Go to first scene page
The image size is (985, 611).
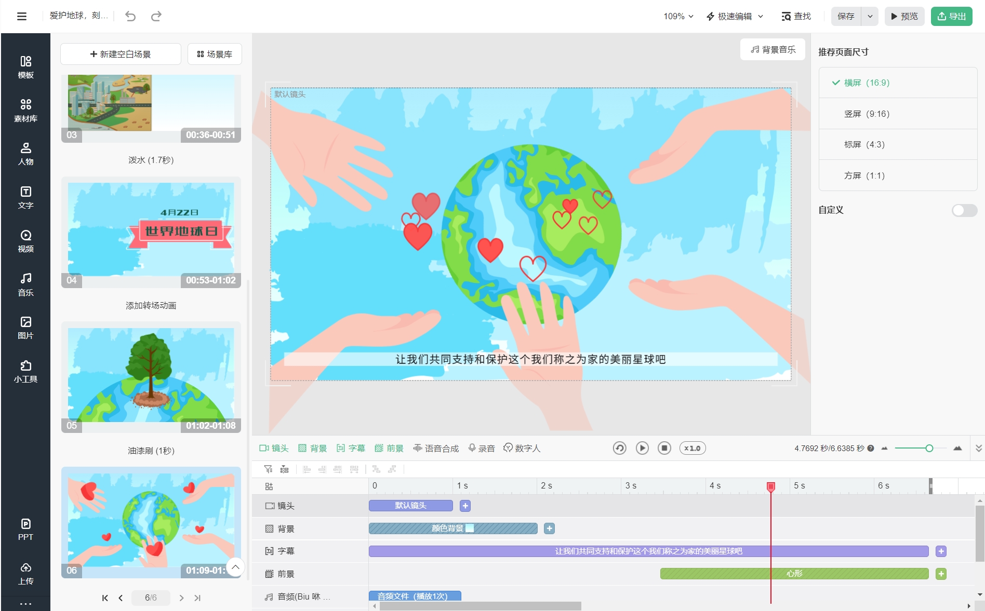(105, 598)
